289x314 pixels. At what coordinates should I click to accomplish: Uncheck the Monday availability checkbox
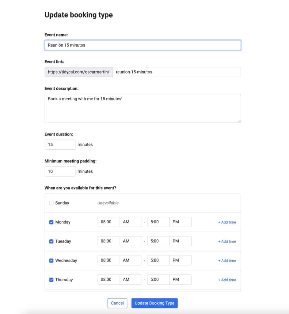(x=51, y=222)
